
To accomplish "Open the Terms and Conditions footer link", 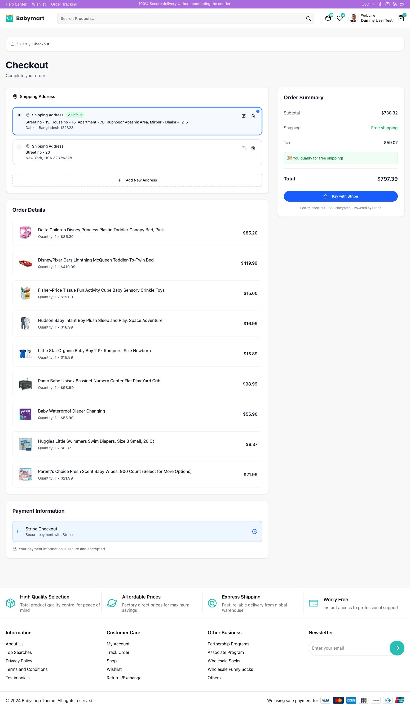I will click(x=27, y=669).
